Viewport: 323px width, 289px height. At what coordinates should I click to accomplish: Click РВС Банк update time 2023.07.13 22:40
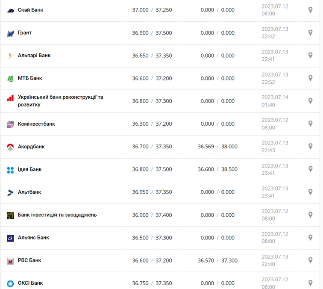click(275, 260)
